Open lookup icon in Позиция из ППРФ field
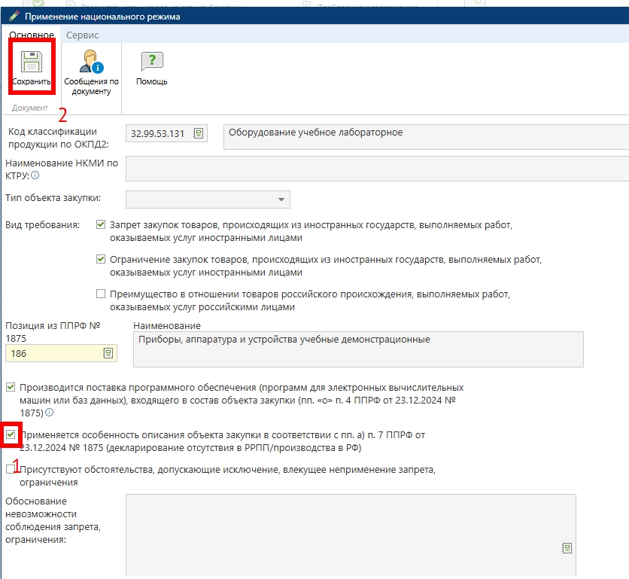 [108, 352]
